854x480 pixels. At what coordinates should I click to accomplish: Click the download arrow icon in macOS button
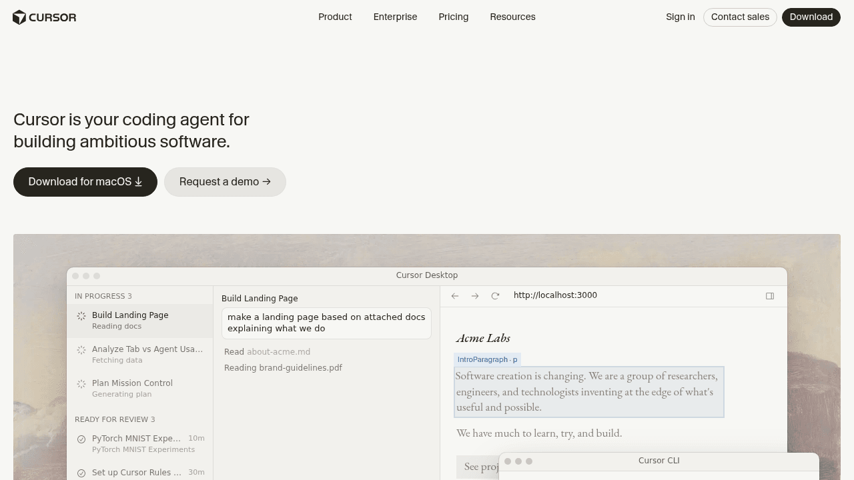[139, 182]
